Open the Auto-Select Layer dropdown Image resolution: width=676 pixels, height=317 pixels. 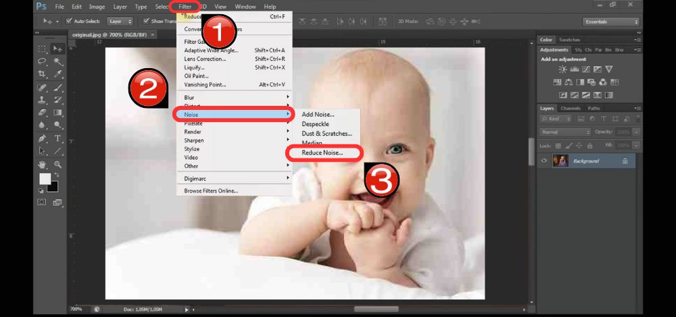(x=120, y=21)
